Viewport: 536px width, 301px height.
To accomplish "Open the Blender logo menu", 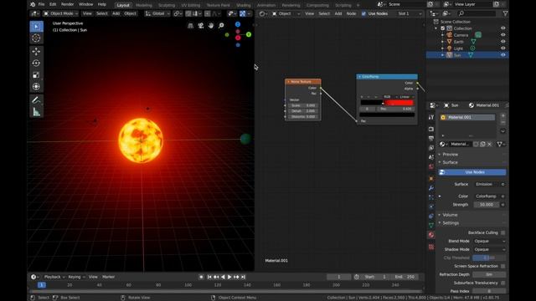I will (x=33, y=4).
